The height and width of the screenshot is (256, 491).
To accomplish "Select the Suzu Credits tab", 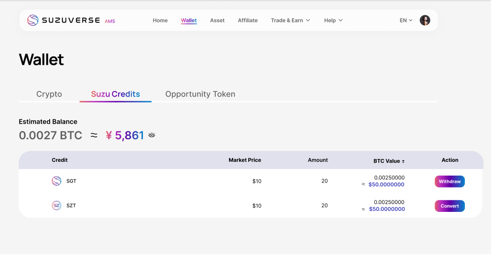I will (x=115, y=94).
